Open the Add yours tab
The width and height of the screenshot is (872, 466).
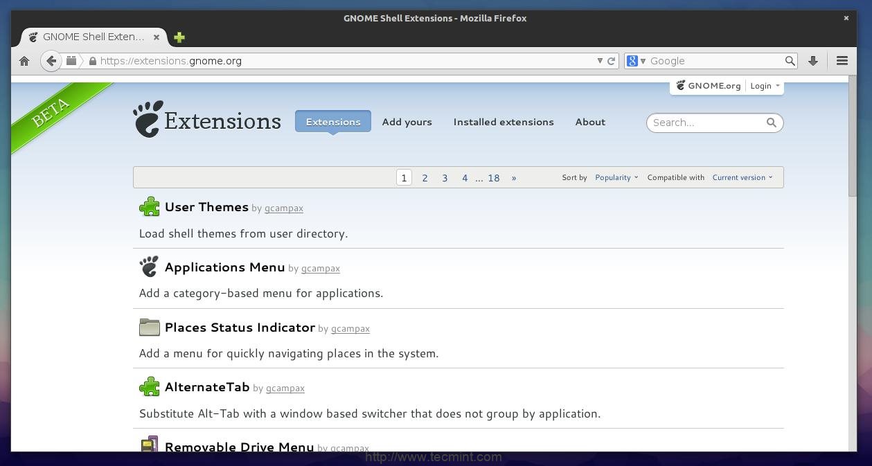click(407, 122)
